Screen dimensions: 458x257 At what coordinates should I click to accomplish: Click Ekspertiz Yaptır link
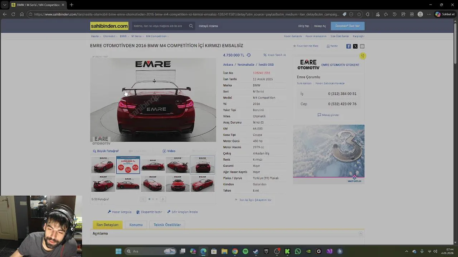[x=149, y=212]
